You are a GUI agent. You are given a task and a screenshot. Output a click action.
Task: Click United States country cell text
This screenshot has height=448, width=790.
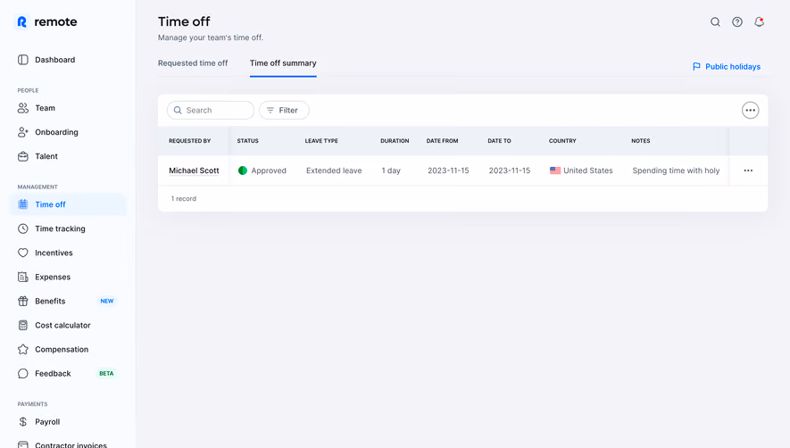[588, 170]
